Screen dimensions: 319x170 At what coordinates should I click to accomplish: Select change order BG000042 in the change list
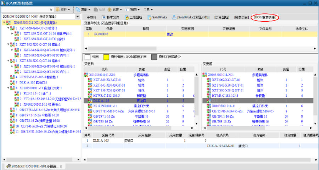coord(101,34)
